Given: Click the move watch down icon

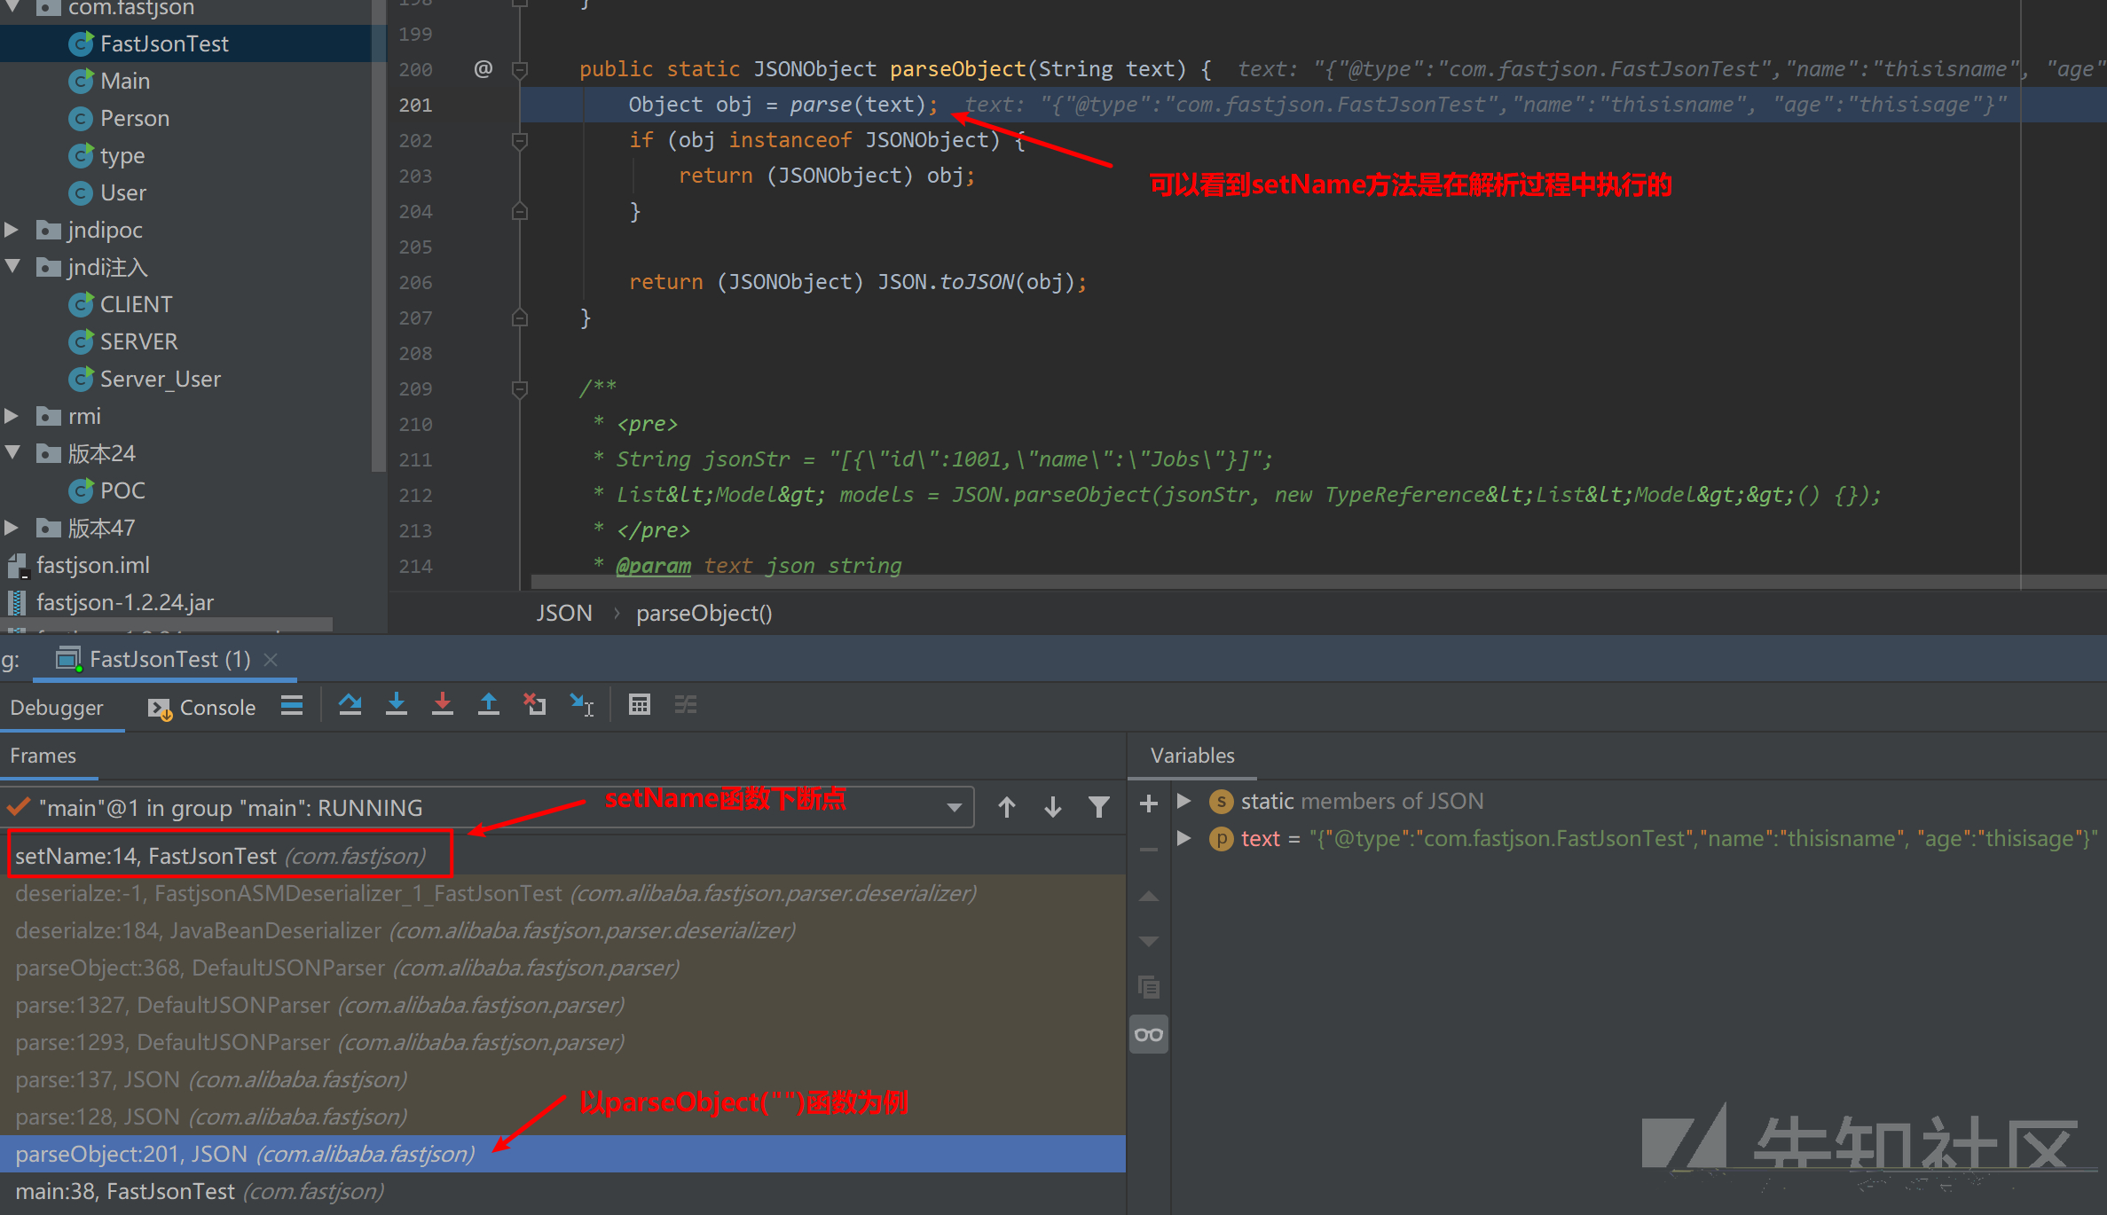Looking at the screenshot, I should [x=1149, y=941].
